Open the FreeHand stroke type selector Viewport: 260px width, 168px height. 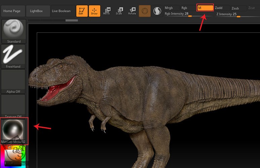click(x=13, y=56)
